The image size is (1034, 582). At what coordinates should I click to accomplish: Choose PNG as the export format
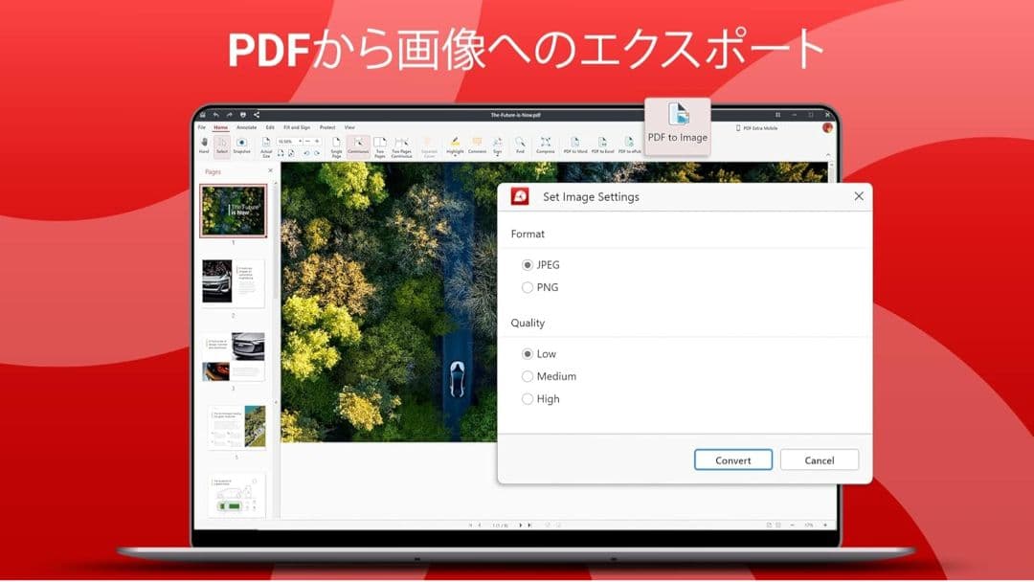(x=528, y=287)
